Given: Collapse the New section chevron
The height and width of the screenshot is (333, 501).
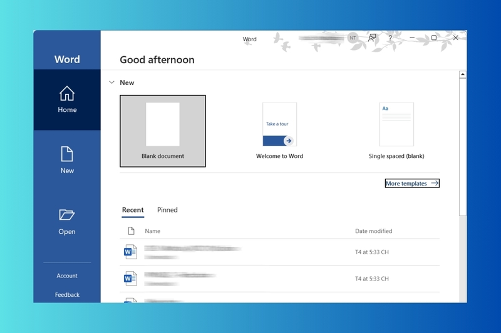Looking at the screenshot, I should pyautogui.click(x=111, y=82).
